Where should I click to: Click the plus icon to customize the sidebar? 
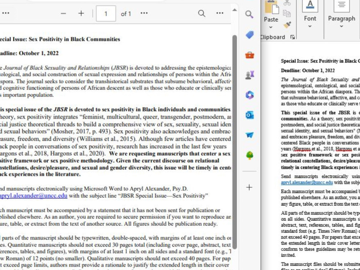coord(249,187)
